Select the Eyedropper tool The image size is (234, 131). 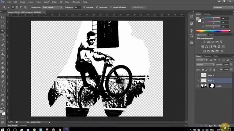tap(3, 40)
